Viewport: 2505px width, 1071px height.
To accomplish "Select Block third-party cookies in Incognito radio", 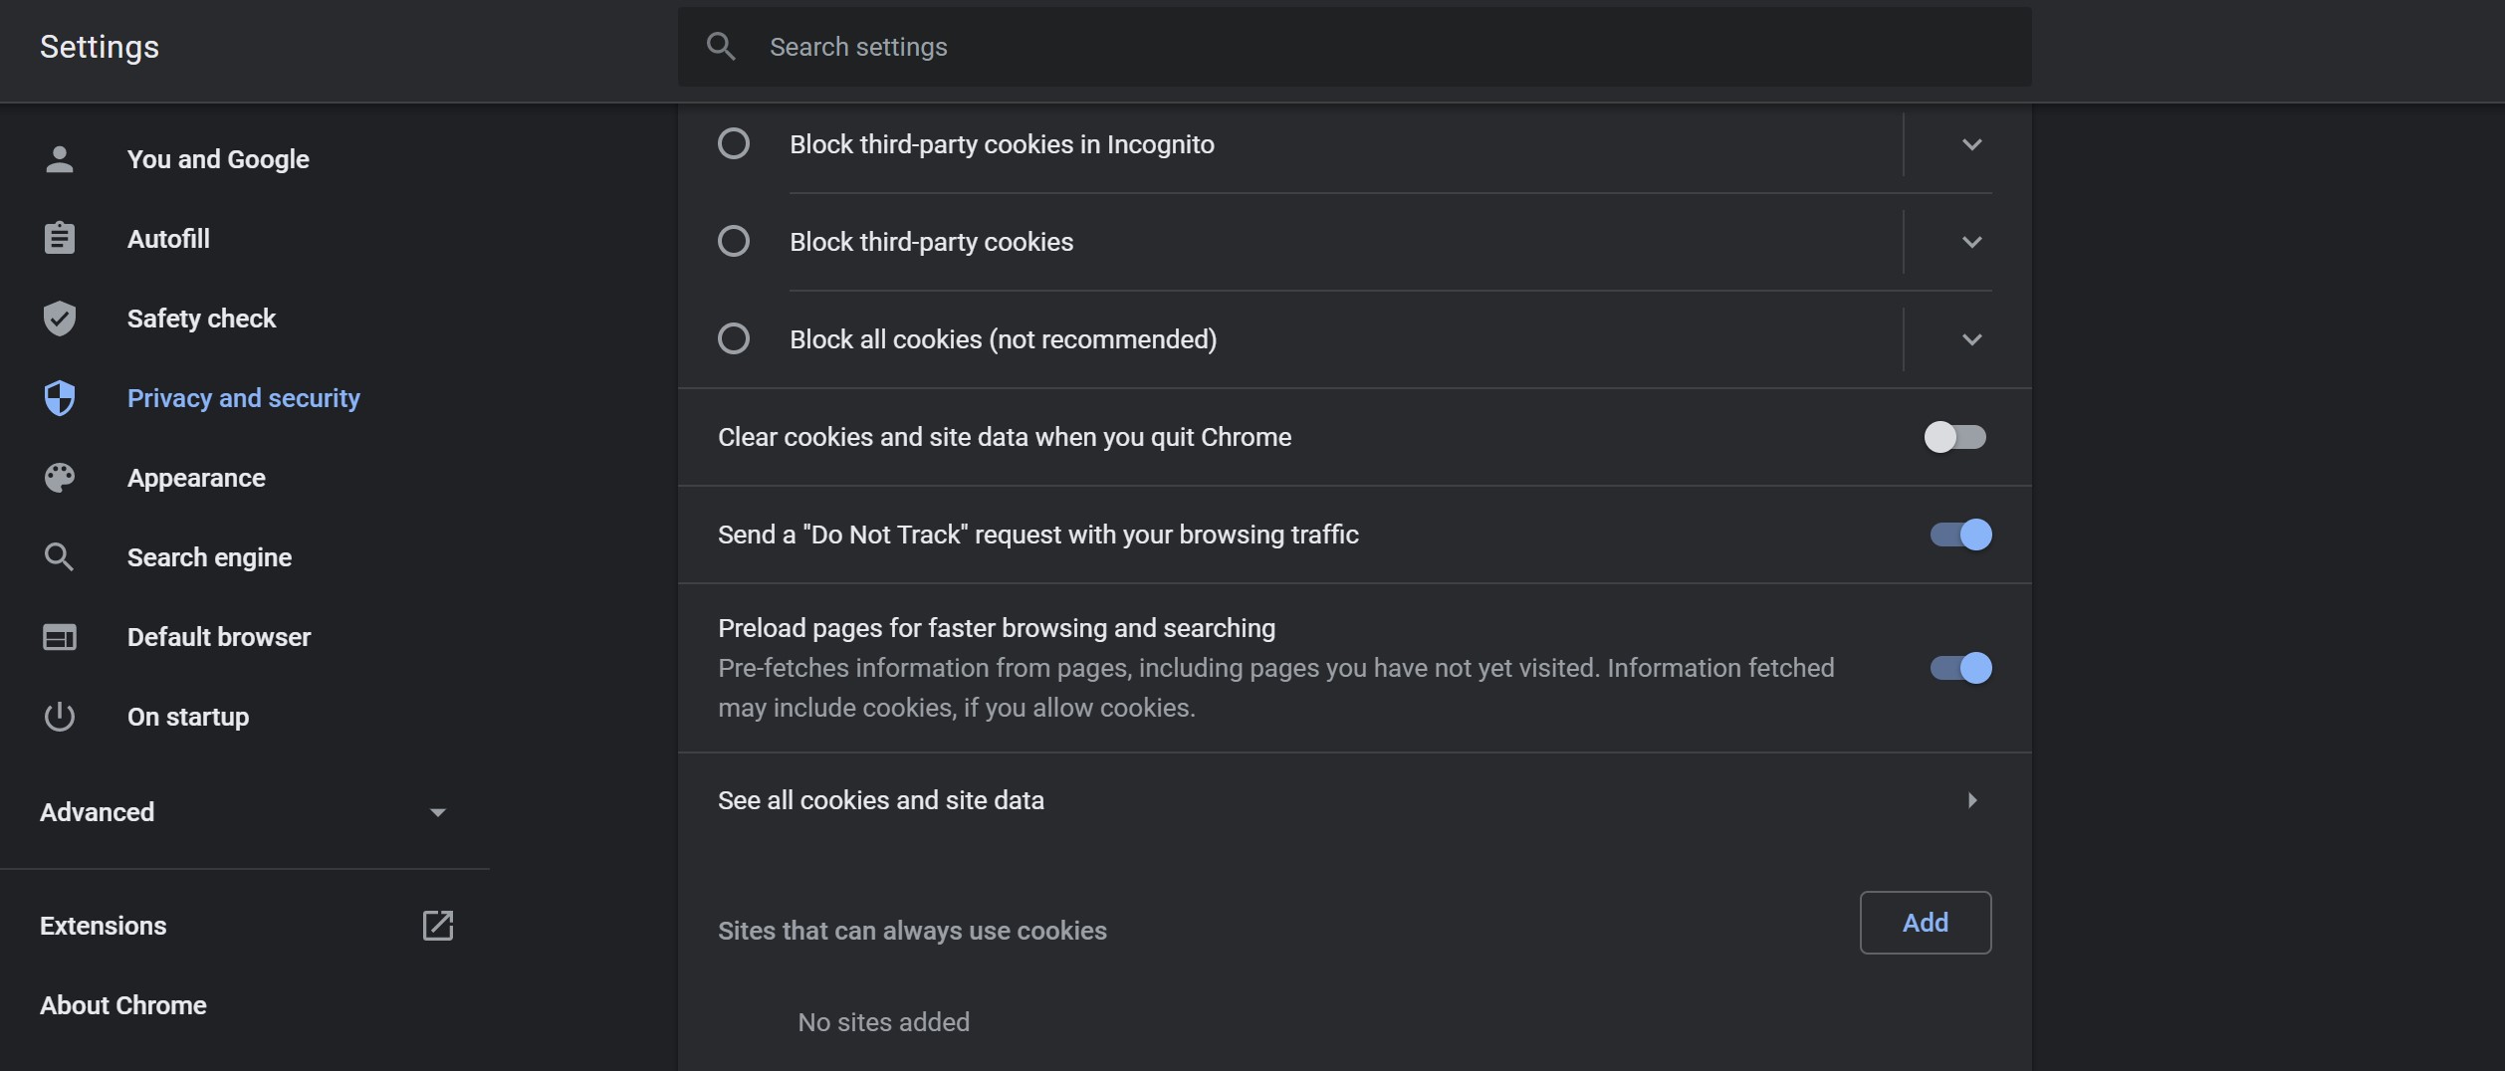I will tap(734, 144).
